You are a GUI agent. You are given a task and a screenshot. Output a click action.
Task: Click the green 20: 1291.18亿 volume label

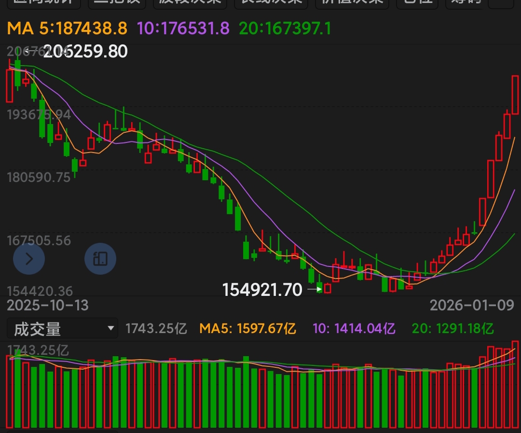pyautogui.click(x=453, y=329)
